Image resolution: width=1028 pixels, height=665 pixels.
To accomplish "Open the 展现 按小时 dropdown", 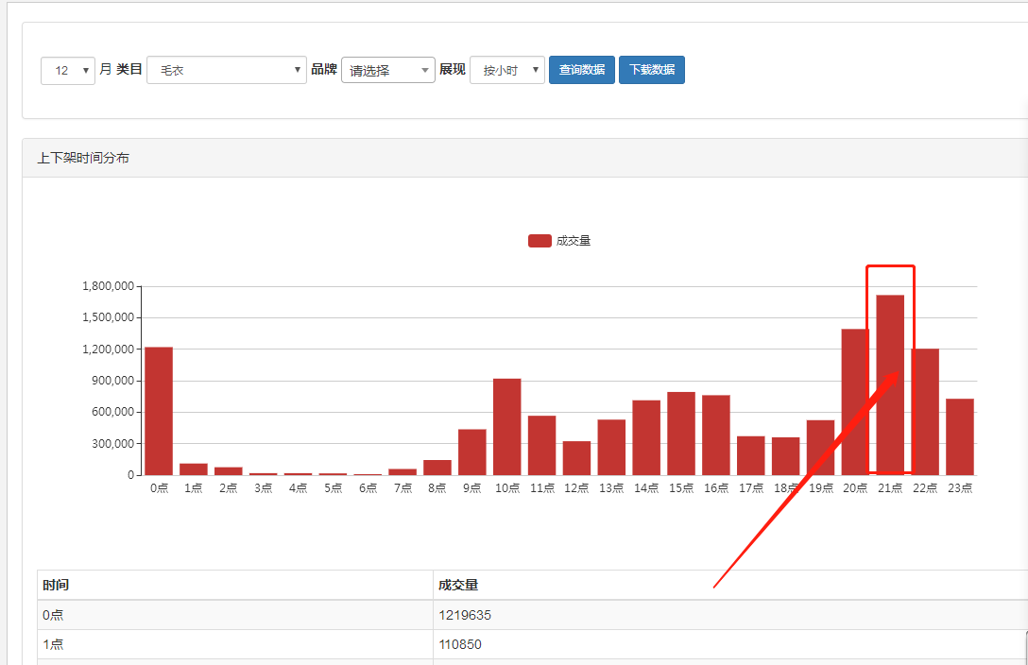I will [x=507, y=71].
